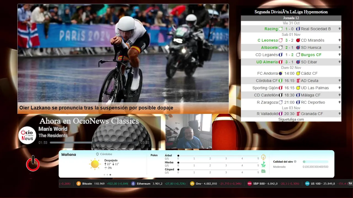Viewport: 353px width, 198px height.
Task: Click the Real Sociedad B crest
Action: 298,29
